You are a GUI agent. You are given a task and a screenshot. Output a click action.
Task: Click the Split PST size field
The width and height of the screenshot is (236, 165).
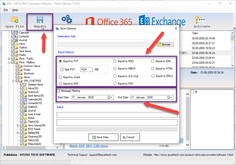(86, 70)
